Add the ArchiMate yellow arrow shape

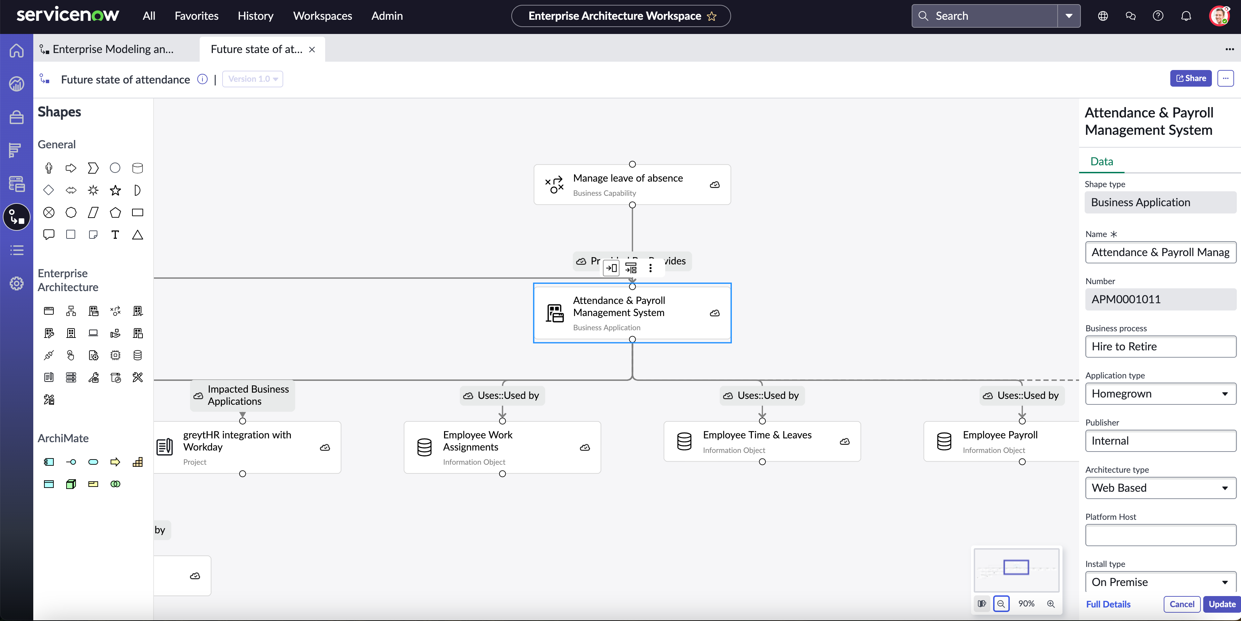click(x=115, y=462)
